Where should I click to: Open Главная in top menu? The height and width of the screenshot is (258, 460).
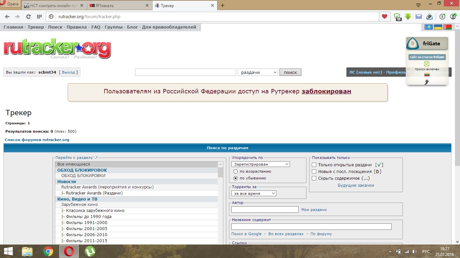13,27
